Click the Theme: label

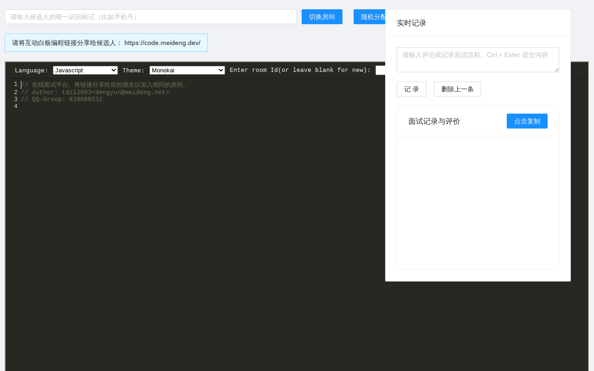pyautogui.click(x=134, y=70)
